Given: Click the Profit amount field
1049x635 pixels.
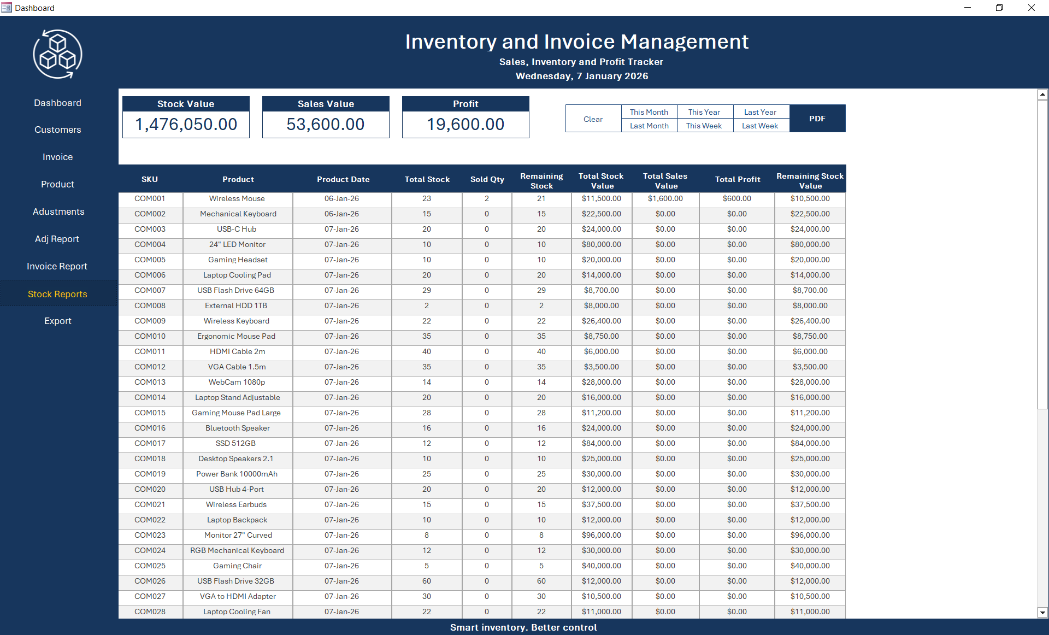Looking at the screenshot, I should pos(465,125).
